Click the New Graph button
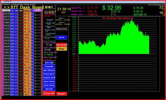Screen dimensions: 166x100 pos(62,45)
